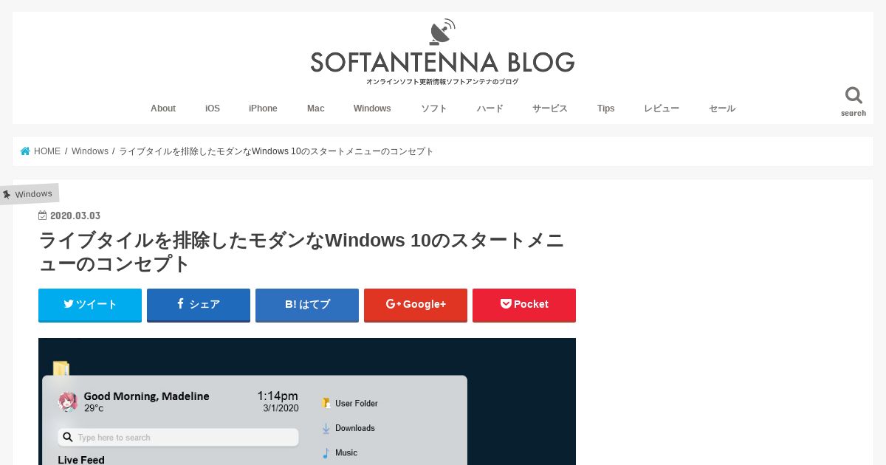
Task: Open the Mac menu item
Action: click(x=316, y=108)
